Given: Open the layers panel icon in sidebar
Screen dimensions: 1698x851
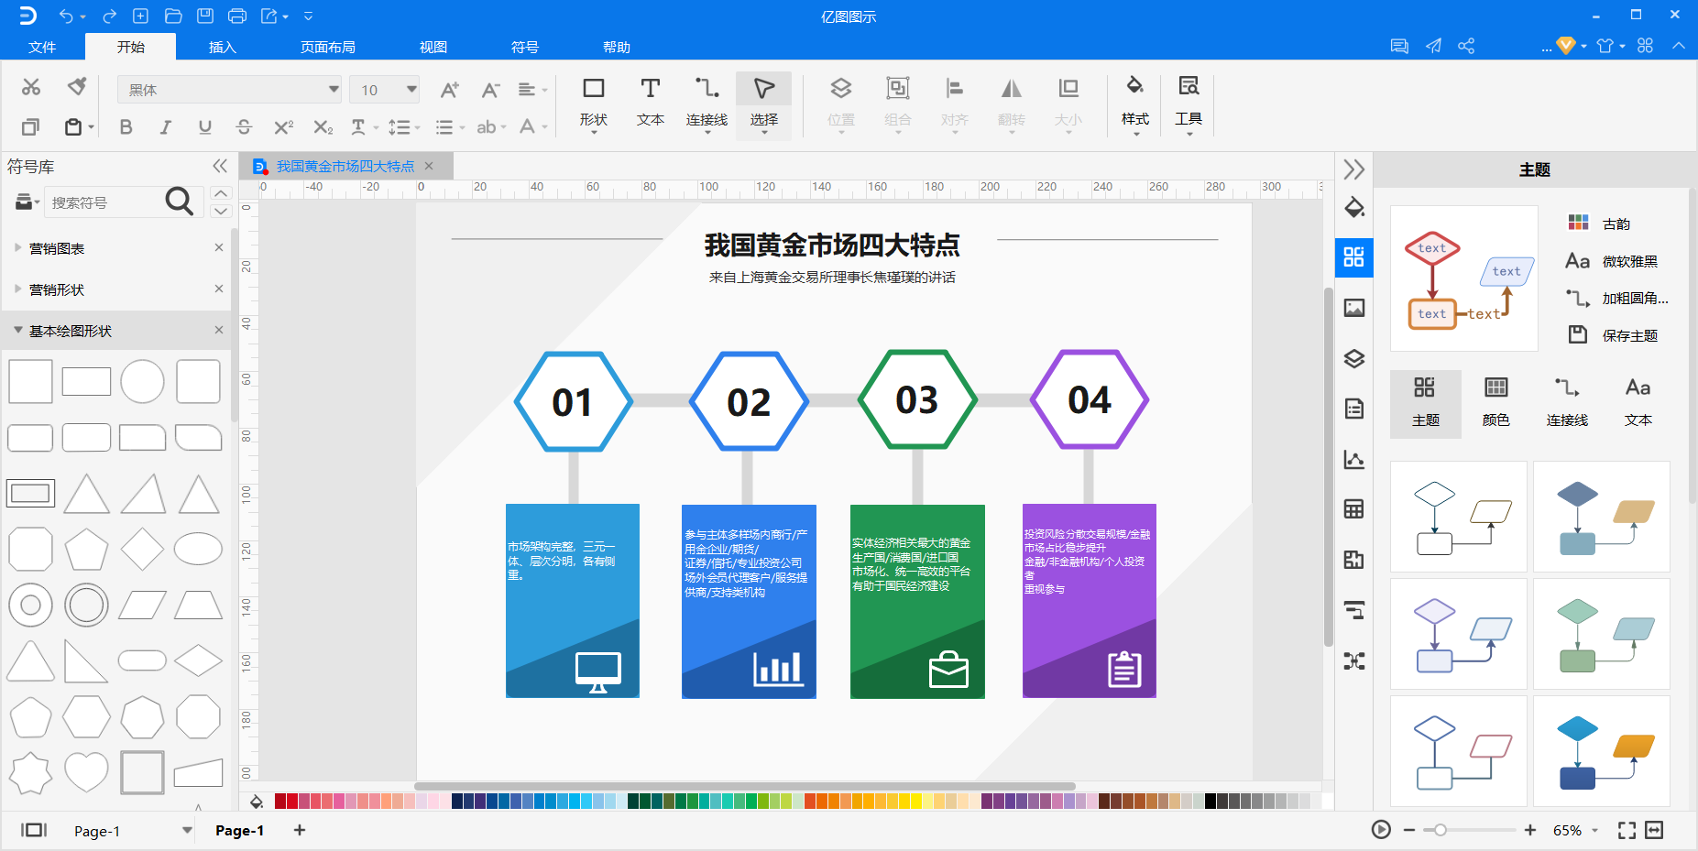Looking at the screenshot, I should coord(1353,358).
